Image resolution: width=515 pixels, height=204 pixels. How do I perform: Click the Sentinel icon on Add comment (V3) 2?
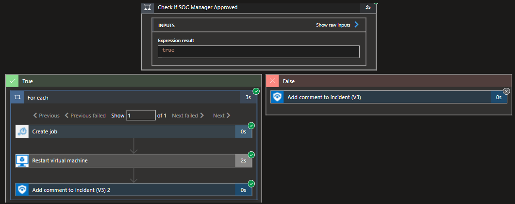point(22,189)
